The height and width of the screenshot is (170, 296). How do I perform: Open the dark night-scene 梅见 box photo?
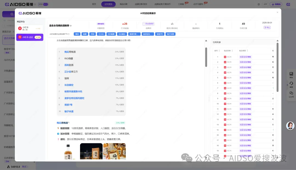coord(91,151)
